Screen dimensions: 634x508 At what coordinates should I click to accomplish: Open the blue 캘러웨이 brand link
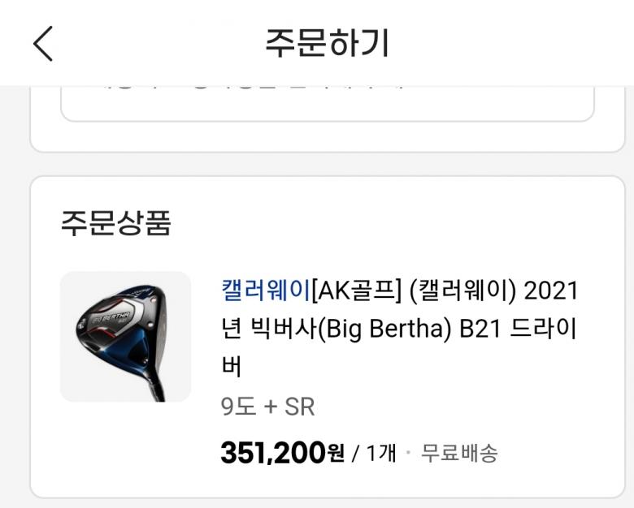click(x=266, y=290)
